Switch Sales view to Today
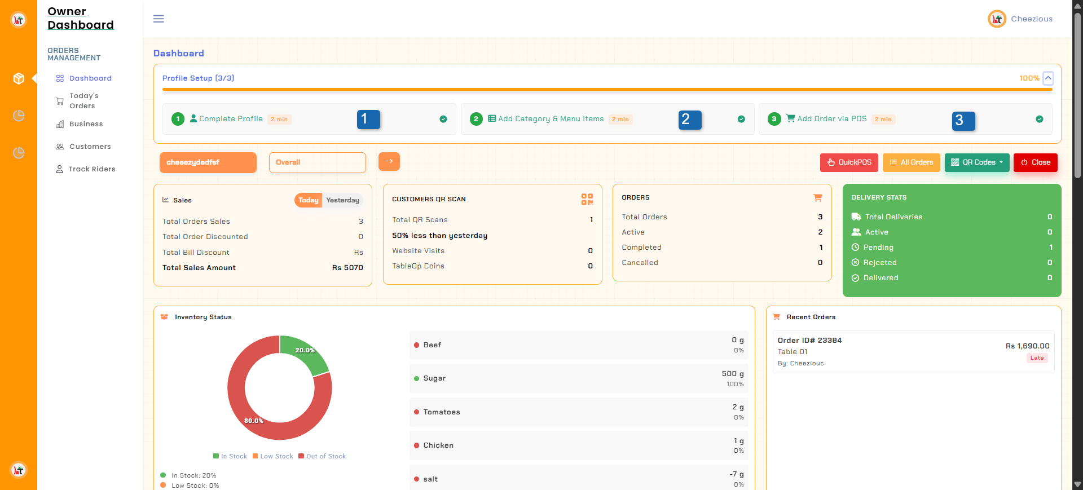 tap(308, 200)
